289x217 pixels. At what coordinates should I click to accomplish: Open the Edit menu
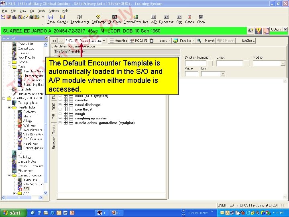point(13,11)
